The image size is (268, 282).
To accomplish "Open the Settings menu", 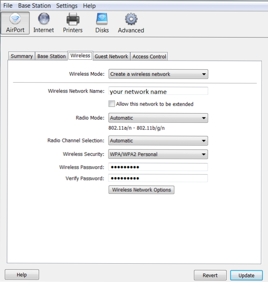I will pos(67,6).
